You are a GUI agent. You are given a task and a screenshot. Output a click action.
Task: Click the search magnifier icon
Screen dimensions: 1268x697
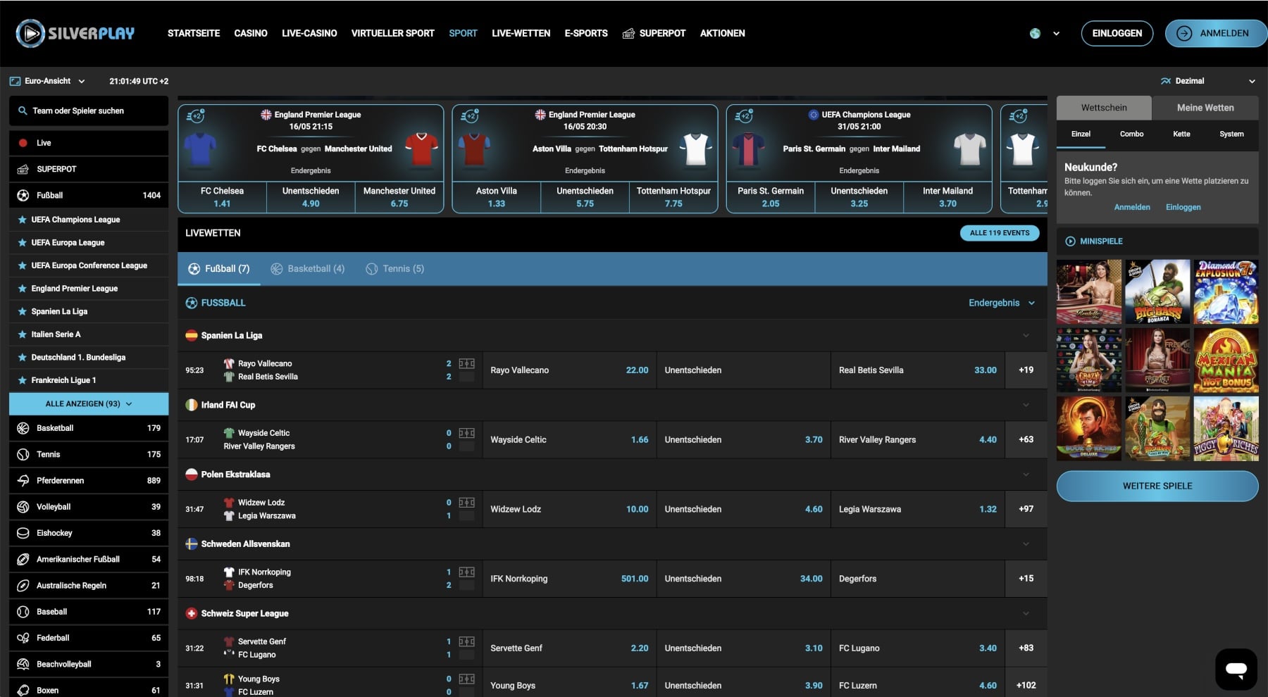point(23,111)
